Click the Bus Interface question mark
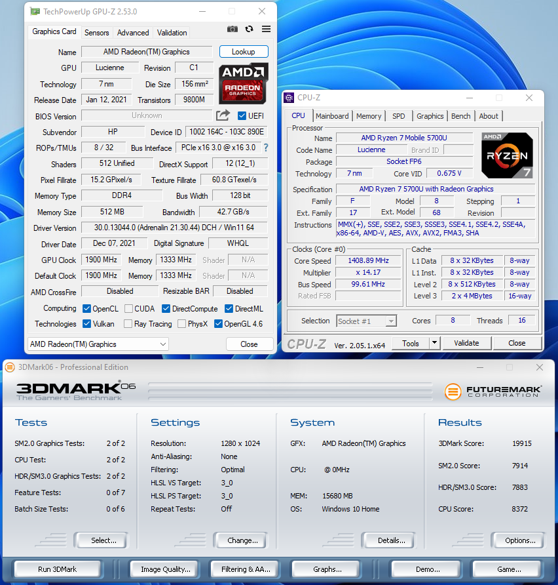The height and width of the screenshot is (585, 558). coord(266,148)
